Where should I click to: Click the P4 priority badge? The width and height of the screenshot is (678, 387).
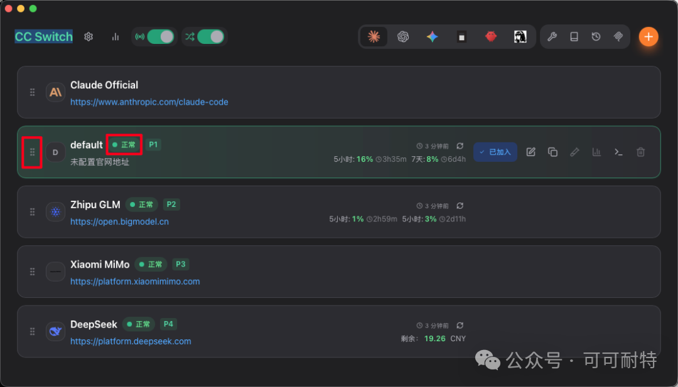169,324
